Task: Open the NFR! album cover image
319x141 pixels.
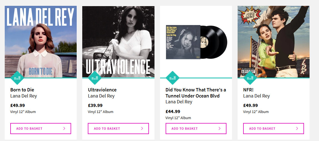Action: (x=273, y=42)
